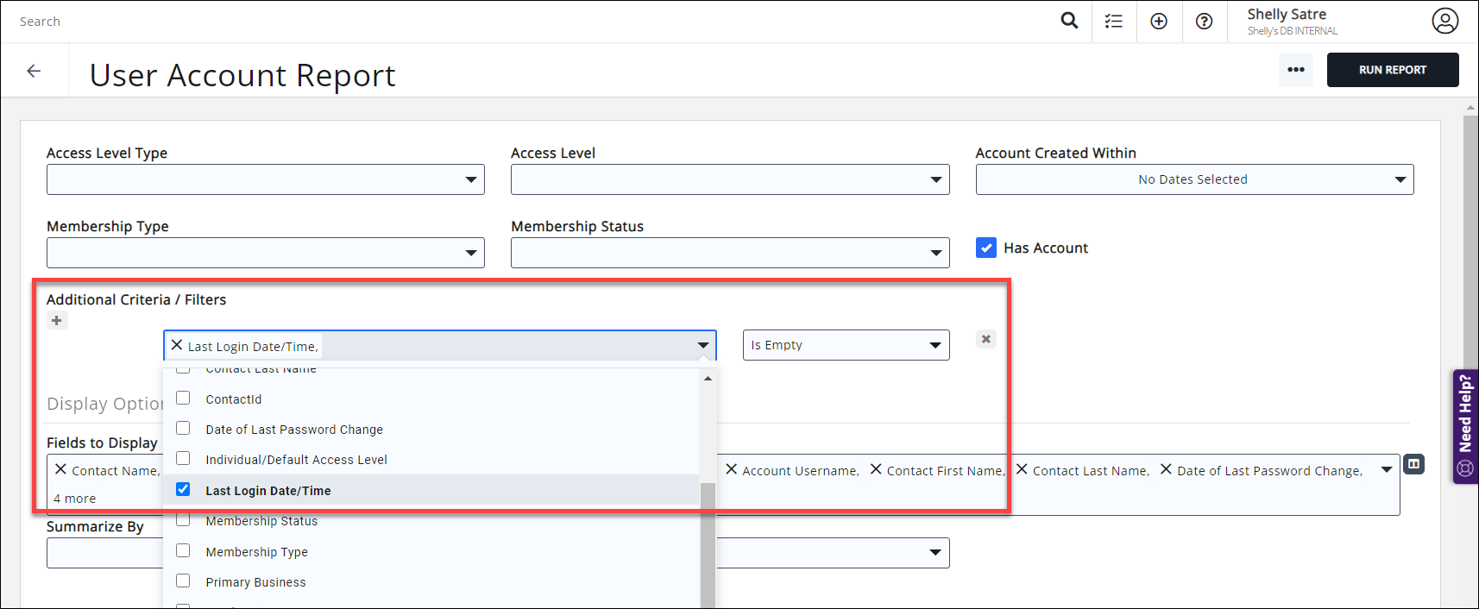Remove the Last Login filter row
The height and width of the screenshot is (609, 1479).
(x=985, y=339)
